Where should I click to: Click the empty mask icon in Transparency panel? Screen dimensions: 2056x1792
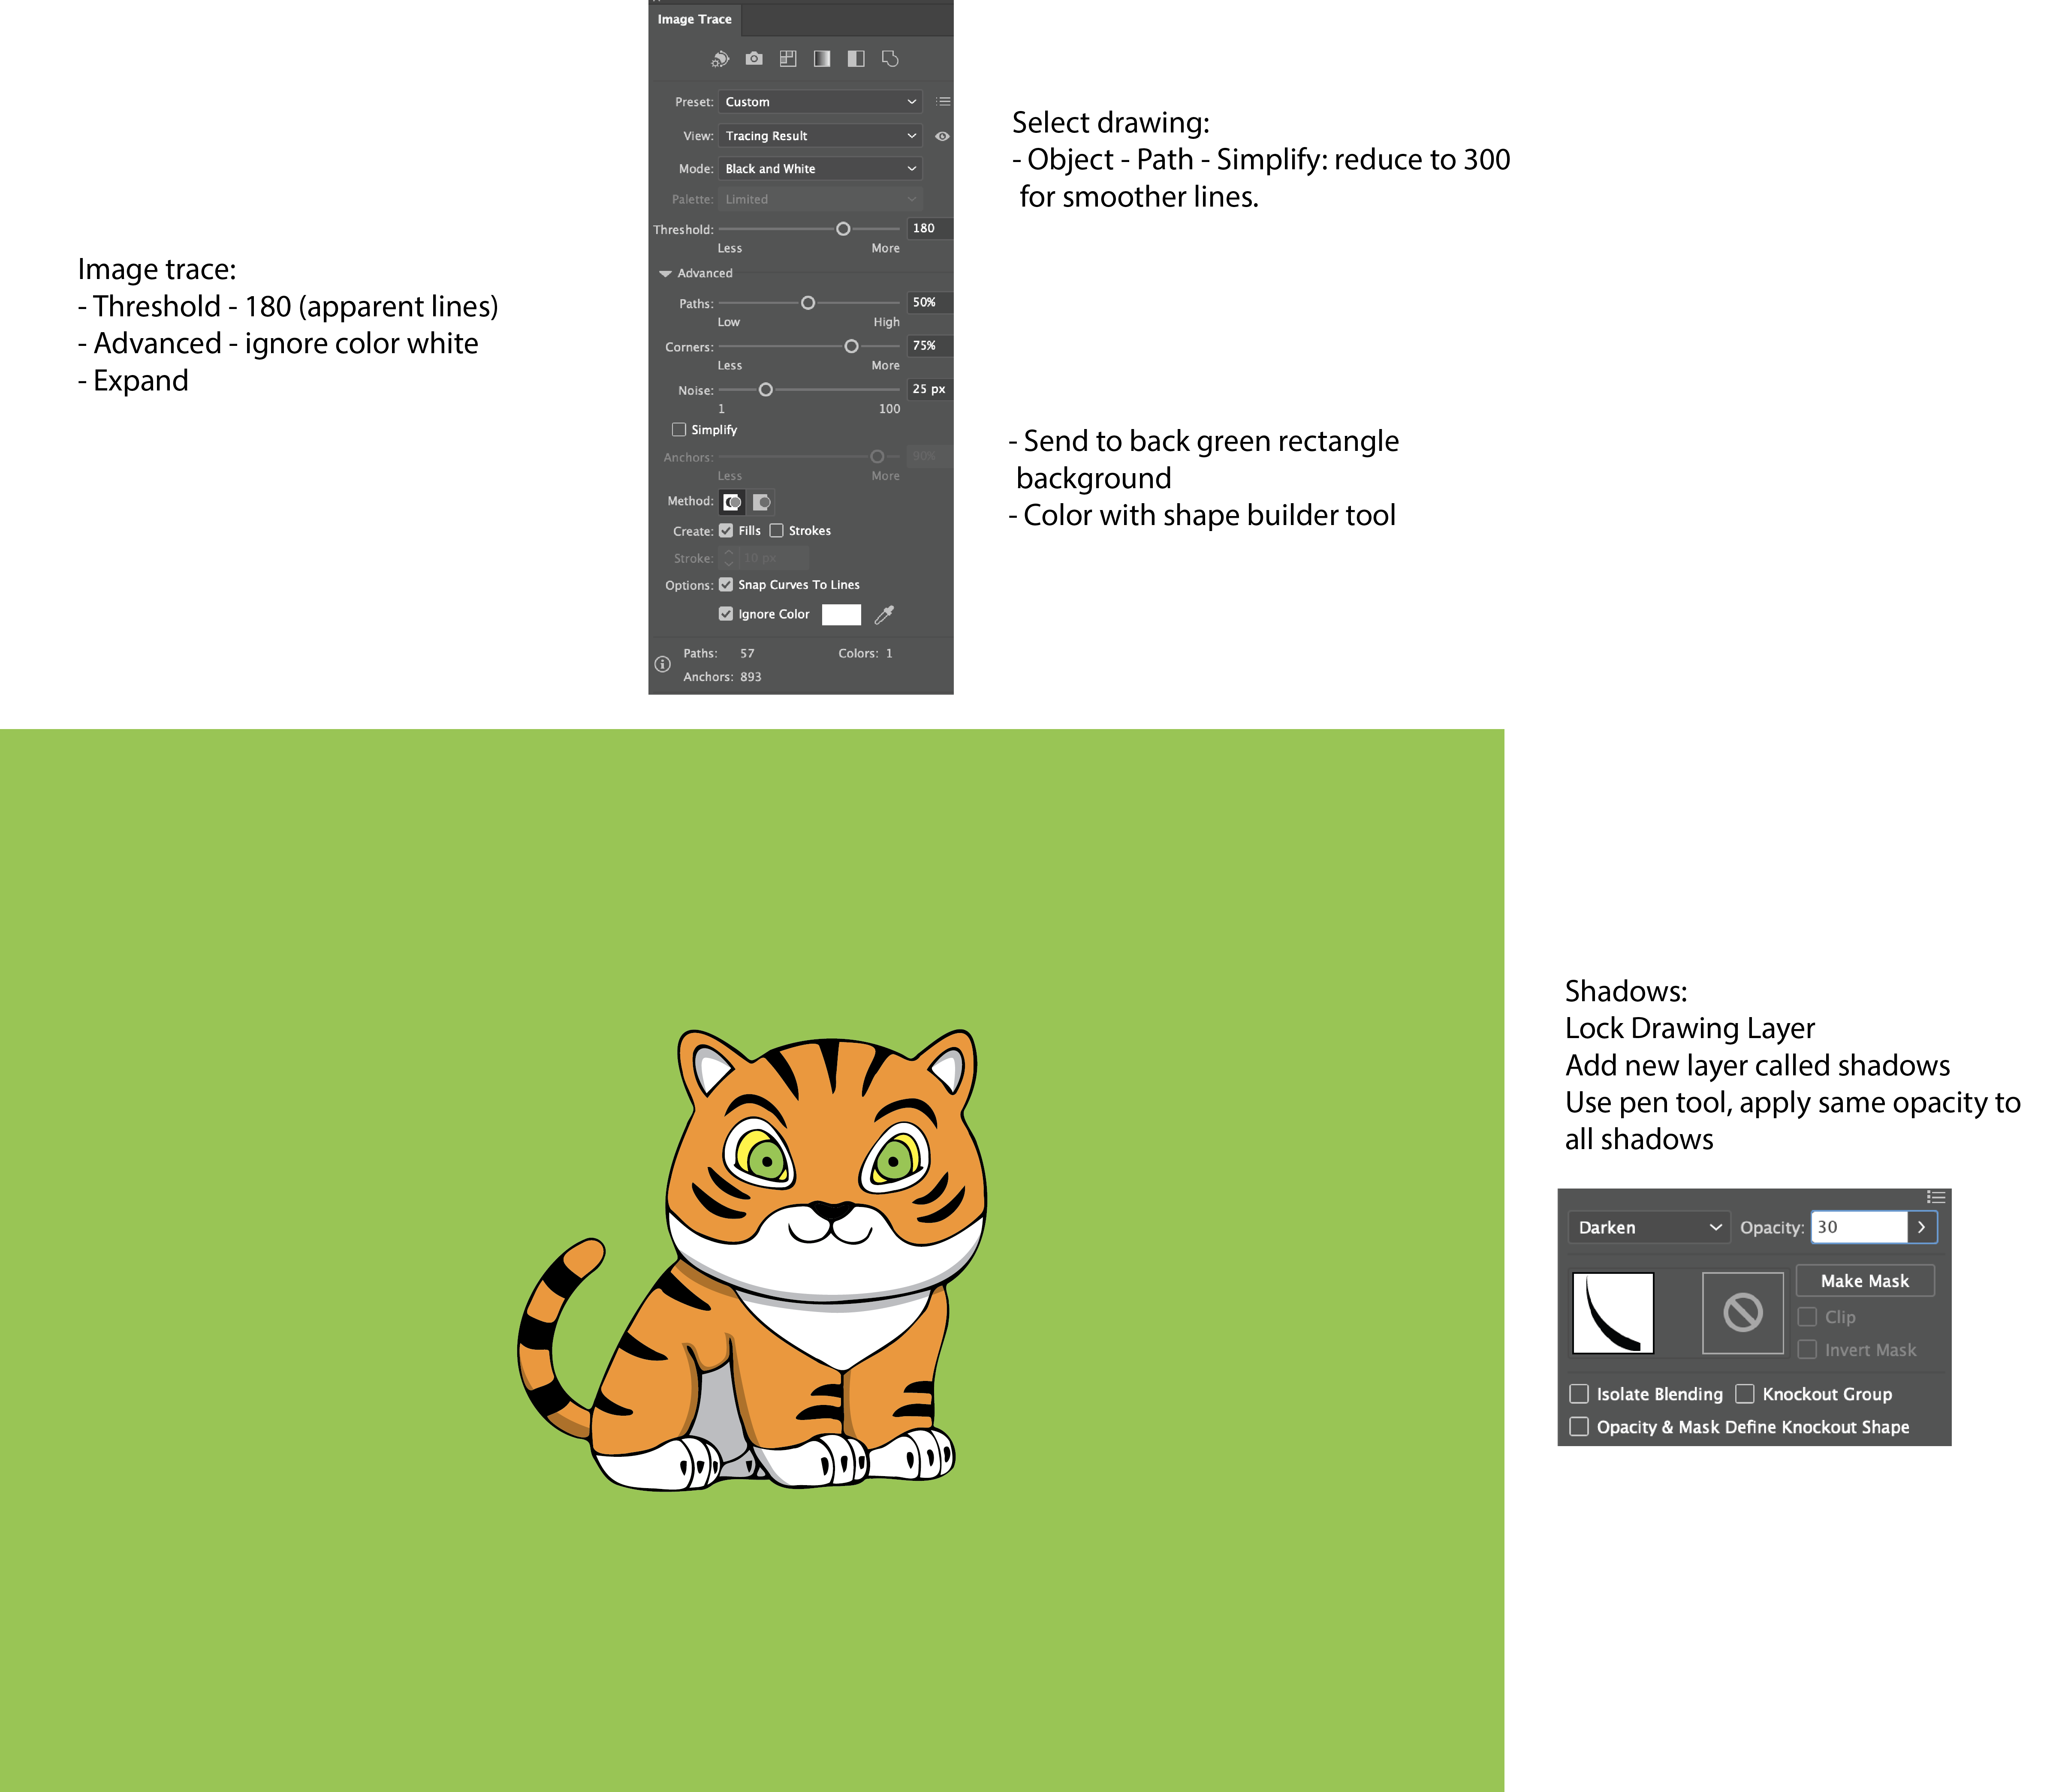(x=1743, y=1313)
